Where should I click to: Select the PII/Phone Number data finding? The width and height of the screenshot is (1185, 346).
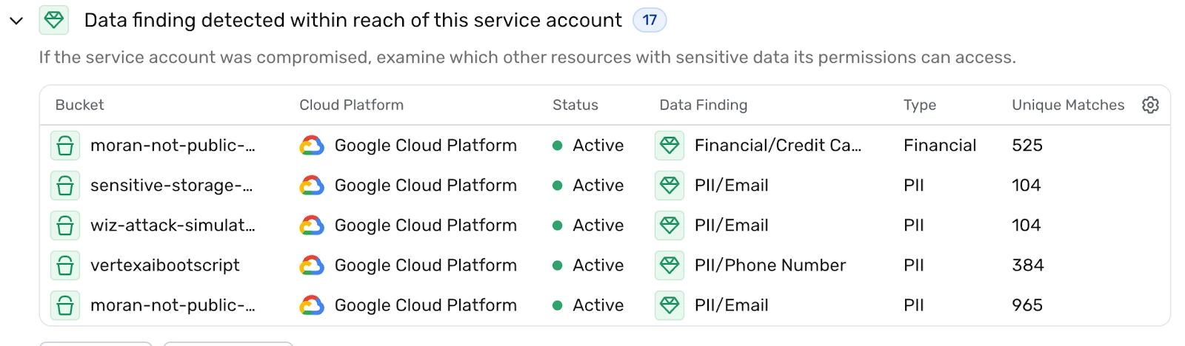click(770, 265)
